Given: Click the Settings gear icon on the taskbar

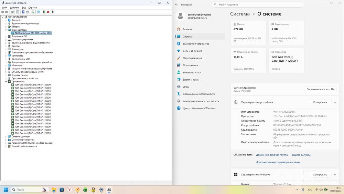Looking at the screenshot, I should (101, 190).
